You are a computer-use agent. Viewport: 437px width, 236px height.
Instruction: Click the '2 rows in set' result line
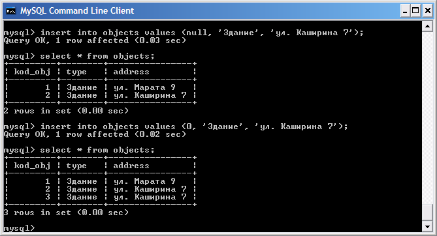coord(67,111)
